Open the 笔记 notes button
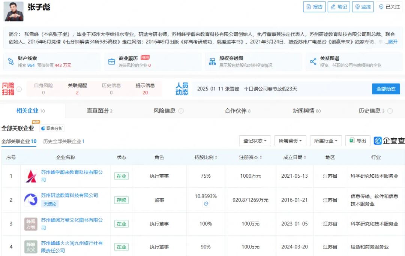This screenshot has height=256, width=405. coord(338,7)
